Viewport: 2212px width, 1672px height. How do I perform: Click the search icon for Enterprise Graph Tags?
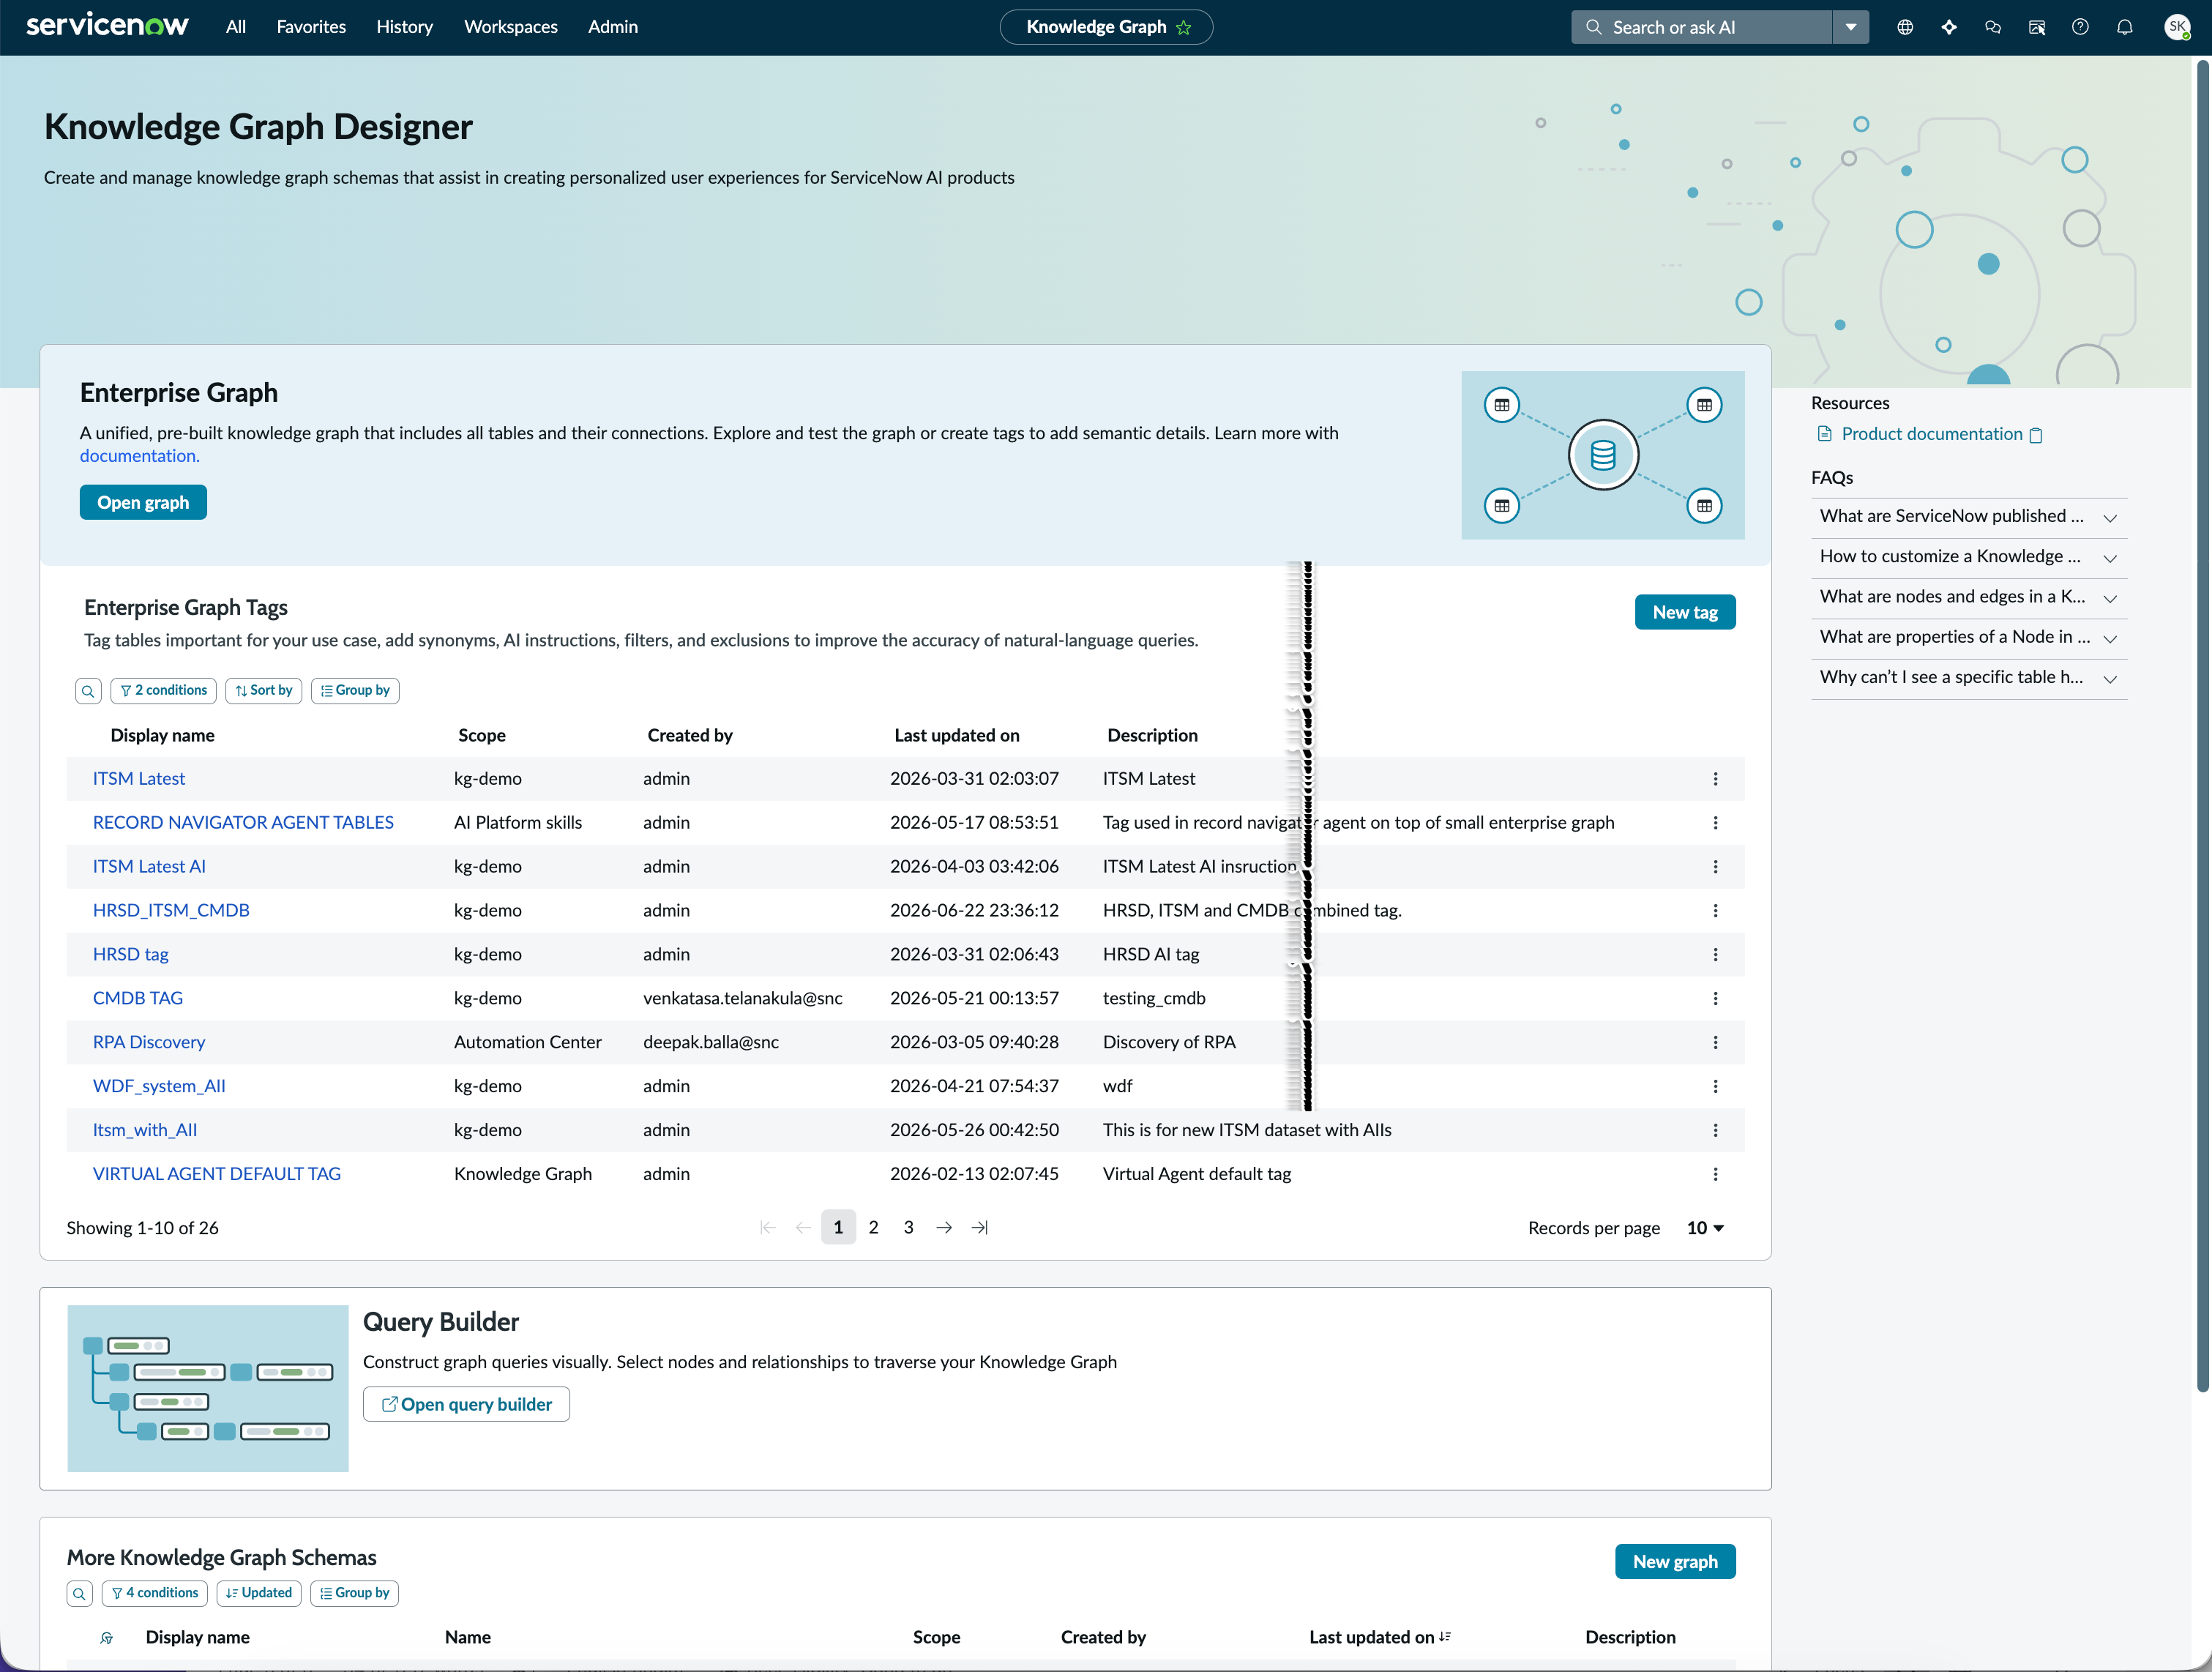click(x=88, y=691)
